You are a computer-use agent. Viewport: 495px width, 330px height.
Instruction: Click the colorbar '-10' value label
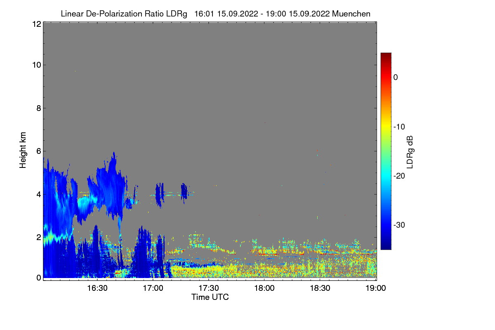pyautogui.click(x=399, y=127)
